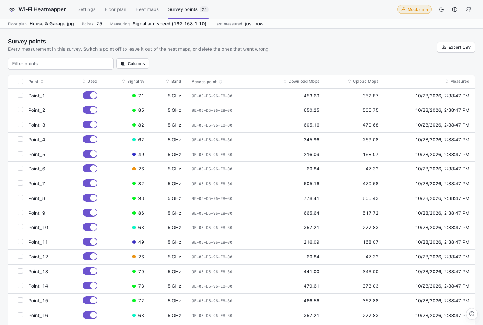The width and height of the screenshot is (483, 325).
Task: Sort by Upload Mbps column
Action: 363,81
